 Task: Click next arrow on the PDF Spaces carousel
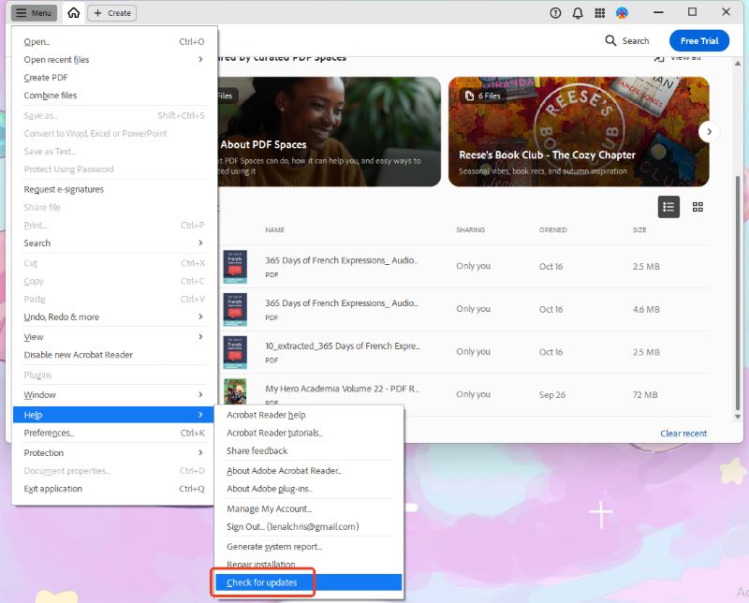click(x=710, y=132)
